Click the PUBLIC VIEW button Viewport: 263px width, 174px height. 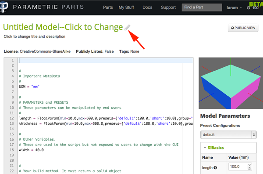pos(243,28)
